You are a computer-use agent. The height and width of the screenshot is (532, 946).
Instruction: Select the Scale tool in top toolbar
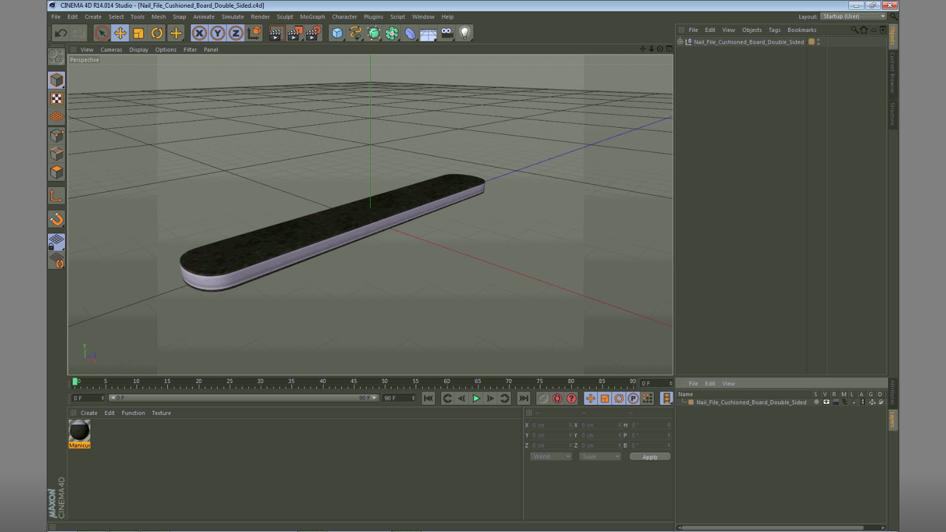click(x=138, y=33)
